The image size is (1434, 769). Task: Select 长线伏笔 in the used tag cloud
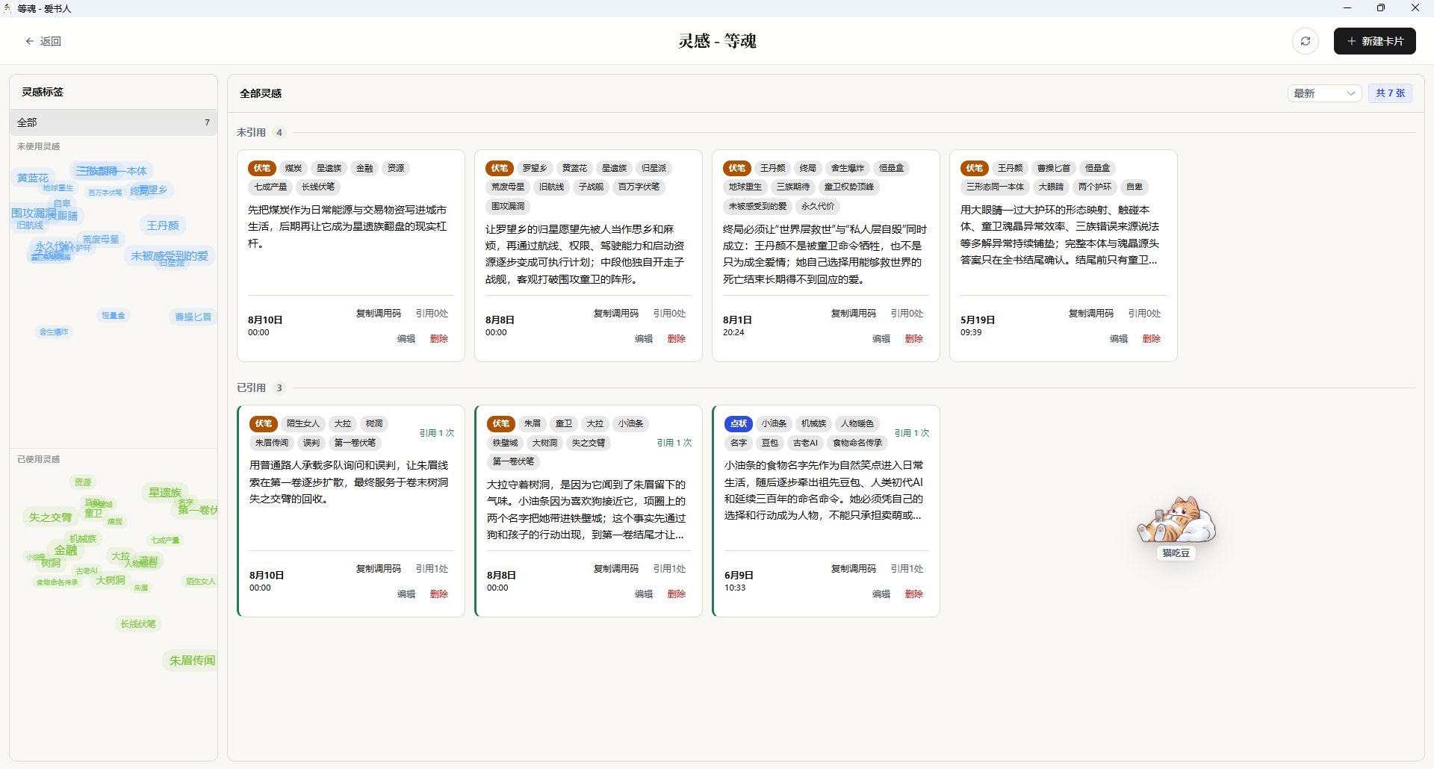pyautogui.click(x=138, y=624)
